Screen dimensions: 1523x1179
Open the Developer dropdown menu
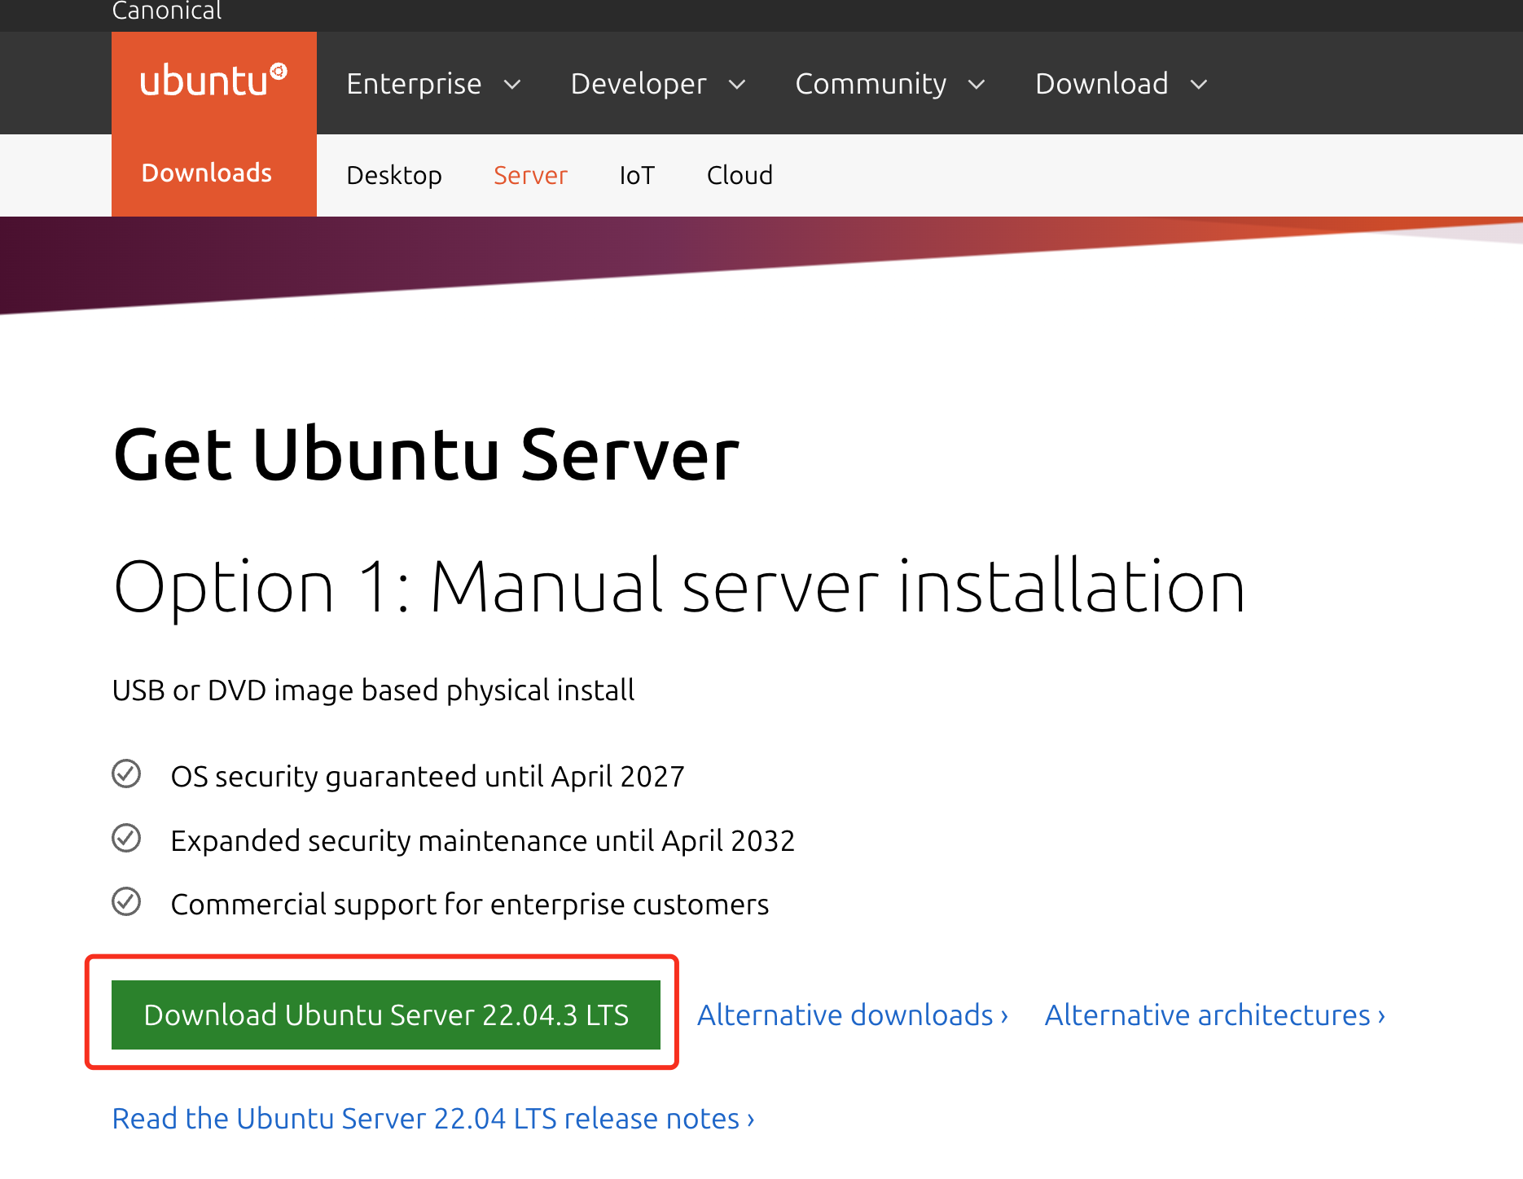pos(658,82)
